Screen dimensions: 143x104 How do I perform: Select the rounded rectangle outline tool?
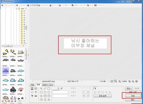[41, 92]
